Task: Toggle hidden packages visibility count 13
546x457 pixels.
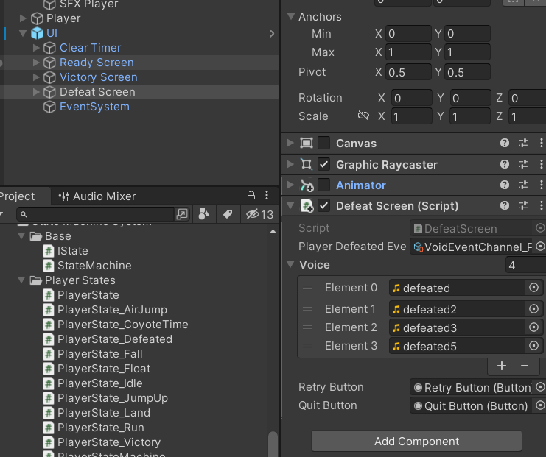Action: tap(260, 214)
